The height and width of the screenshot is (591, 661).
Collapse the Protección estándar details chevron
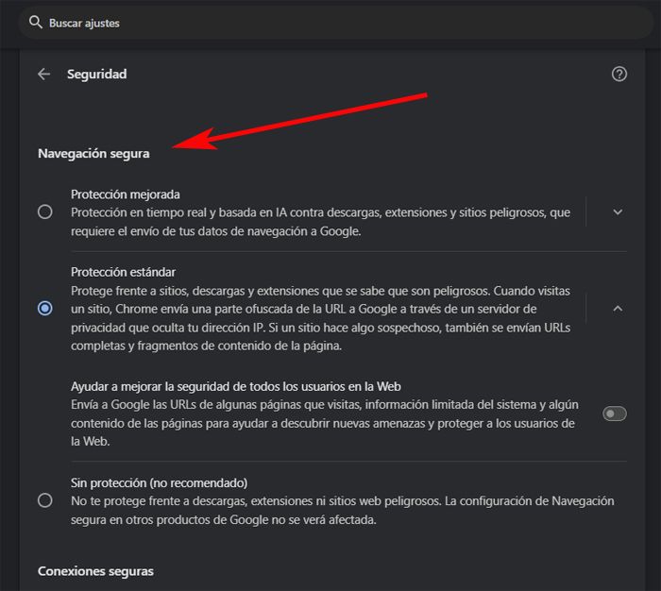(x=618, y=309)
